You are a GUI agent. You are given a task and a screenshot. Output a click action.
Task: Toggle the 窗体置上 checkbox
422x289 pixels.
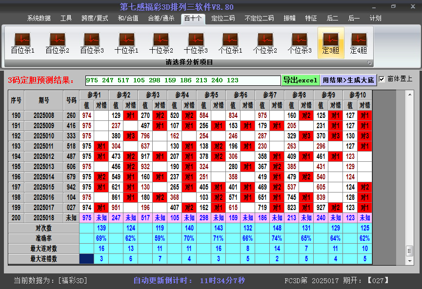pos(382,79)
